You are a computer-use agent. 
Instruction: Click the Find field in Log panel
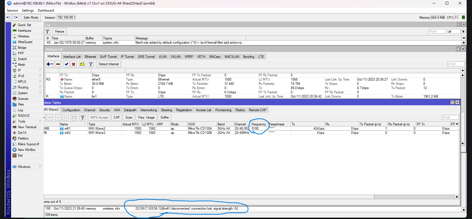(x=437, y=31)
